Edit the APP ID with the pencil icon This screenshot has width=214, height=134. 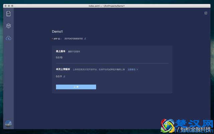coord(85,39)
